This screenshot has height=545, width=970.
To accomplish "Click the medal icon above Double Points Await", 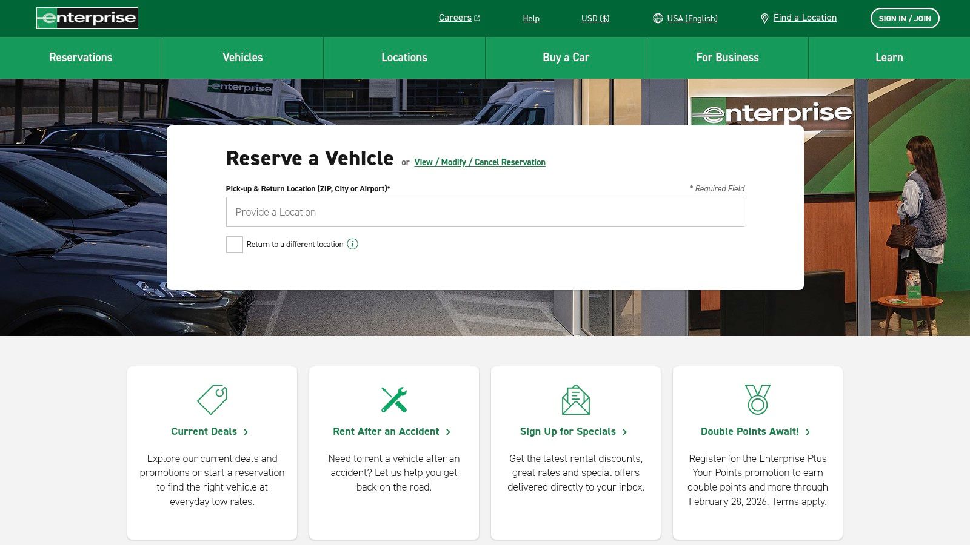I will coord(757,399).
